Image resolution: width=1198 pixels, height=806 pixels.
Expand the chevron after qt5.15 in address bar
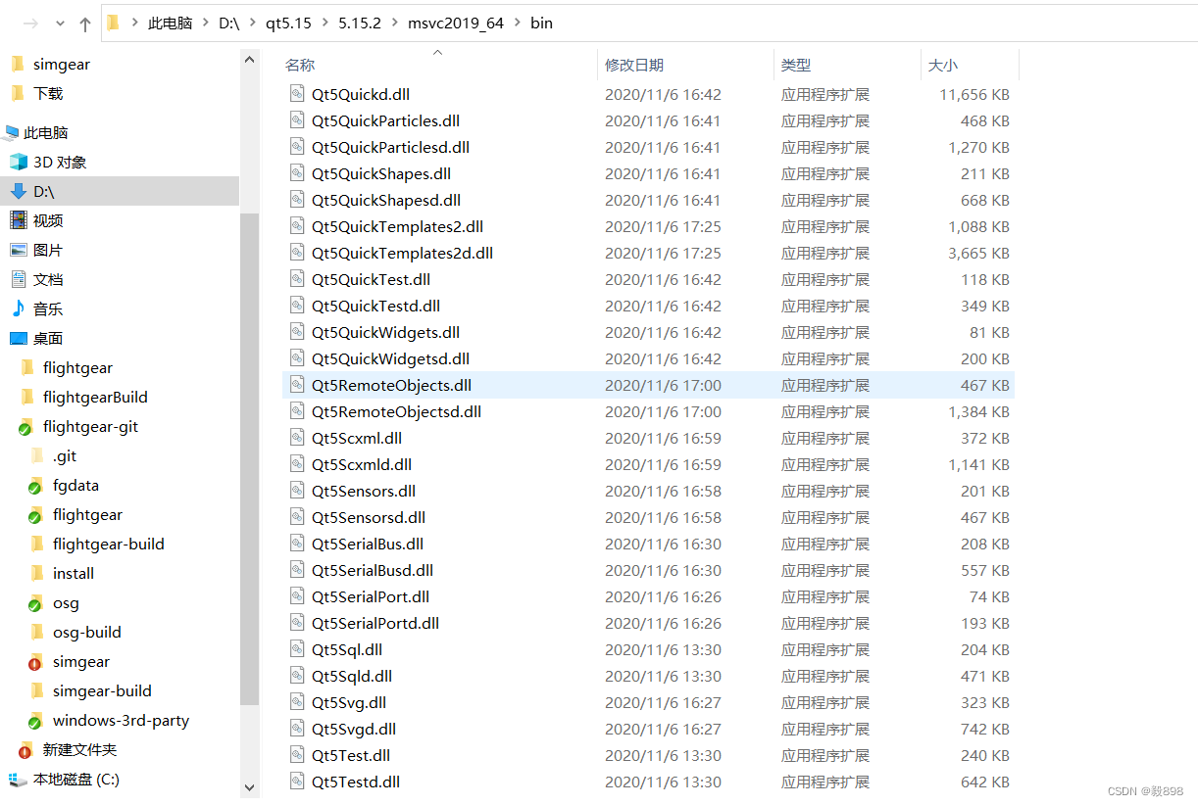(x=325, y=23)
